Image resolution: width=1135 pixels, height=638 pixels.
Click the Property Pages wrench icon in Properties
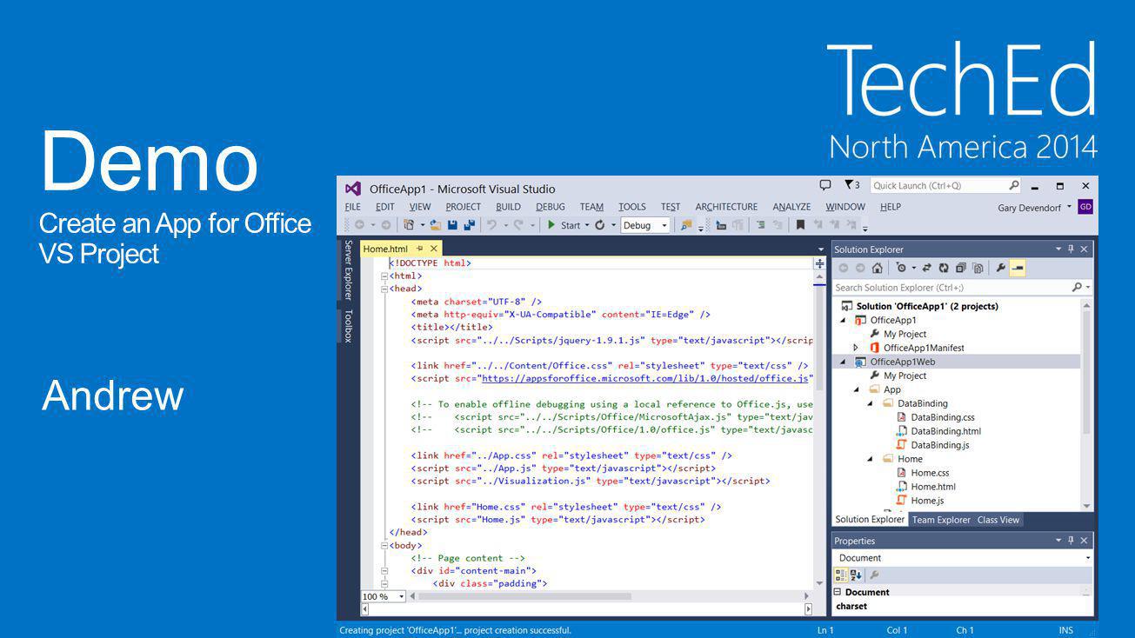coord(875,575)
